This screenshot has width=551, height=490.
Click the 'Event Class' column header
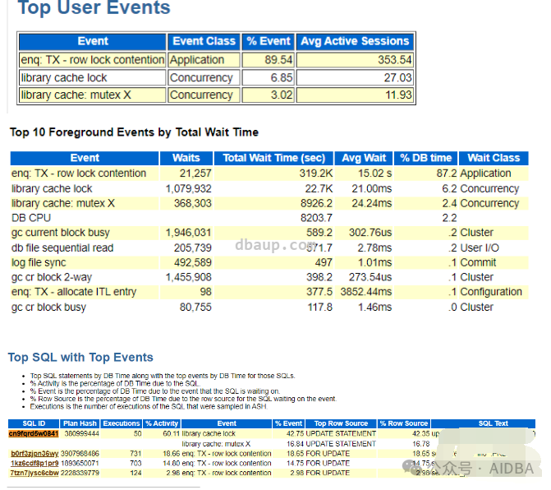(x=204, y=41)
